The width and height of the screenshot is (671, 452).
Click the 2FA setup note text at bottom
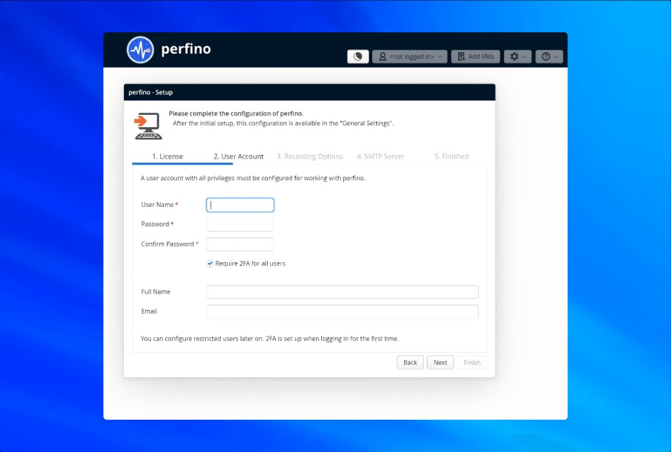tap(270, 338)
